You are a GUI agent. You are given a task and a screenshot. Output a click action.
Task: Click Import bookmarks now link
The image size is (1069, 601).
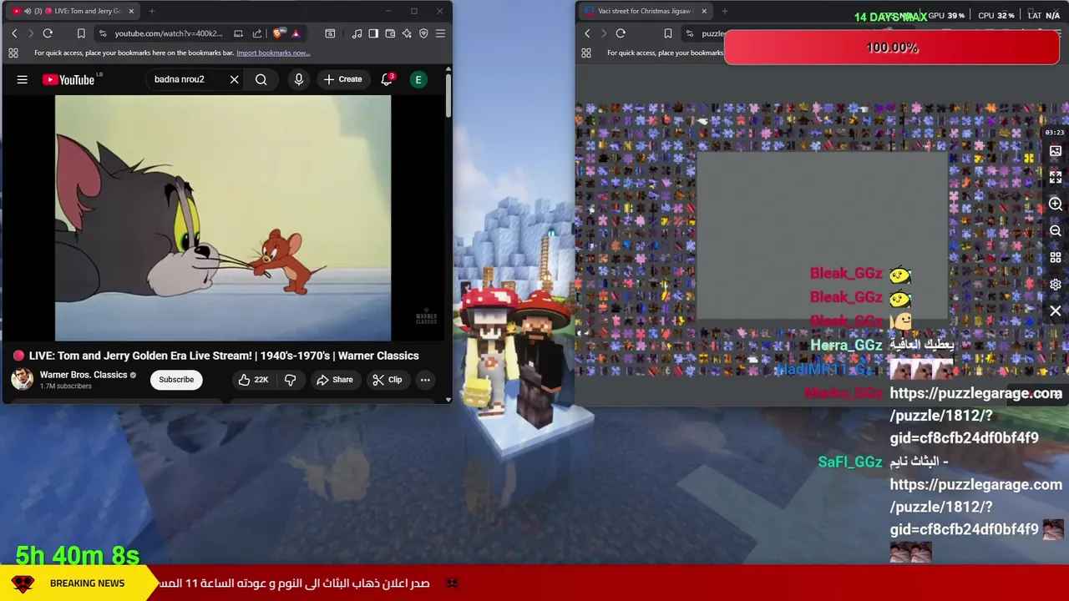click(273, 53)
